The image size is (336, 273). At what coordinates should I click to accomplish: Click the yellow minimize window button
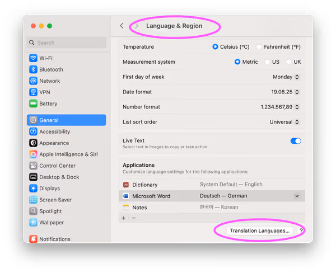pyautogui.click(x=41, y=26)
